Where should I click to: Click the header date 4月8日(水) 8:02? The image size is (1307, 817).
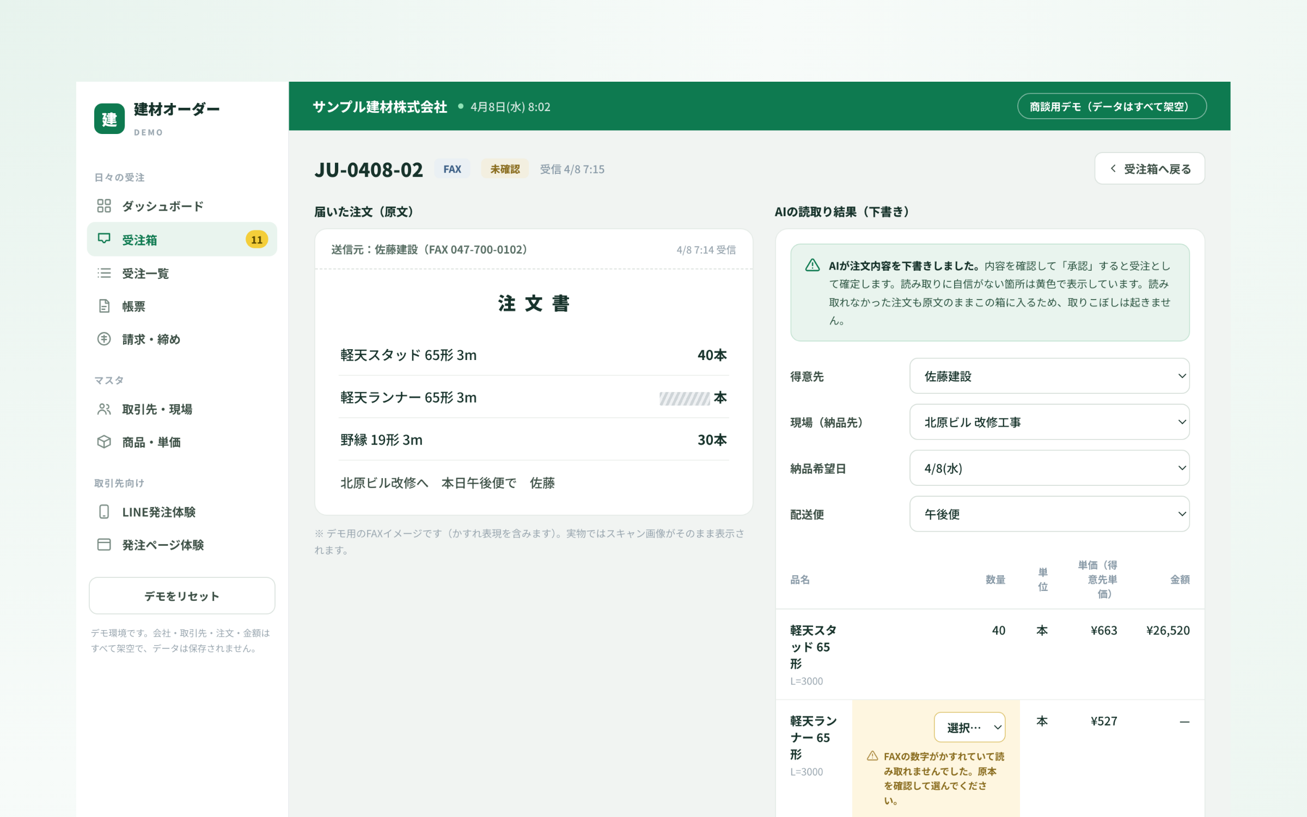coord(510,107)
